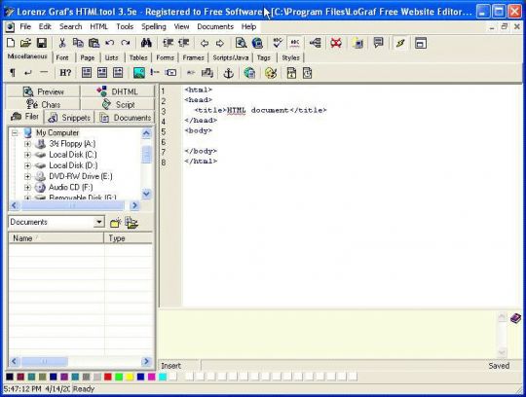This screenshot has height=397, width=526.
Task: Pick the red color swatch
Action: [x=108, y=377]
